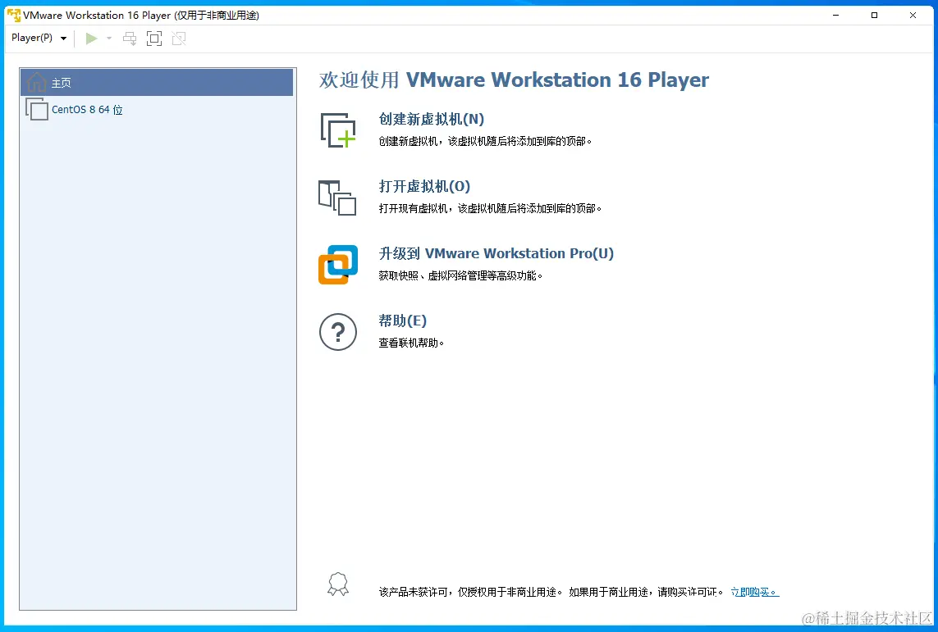Viewport: 938px width, 632px height.
Task: Enter full screen mode icon
Action: (x=154, y=39)
